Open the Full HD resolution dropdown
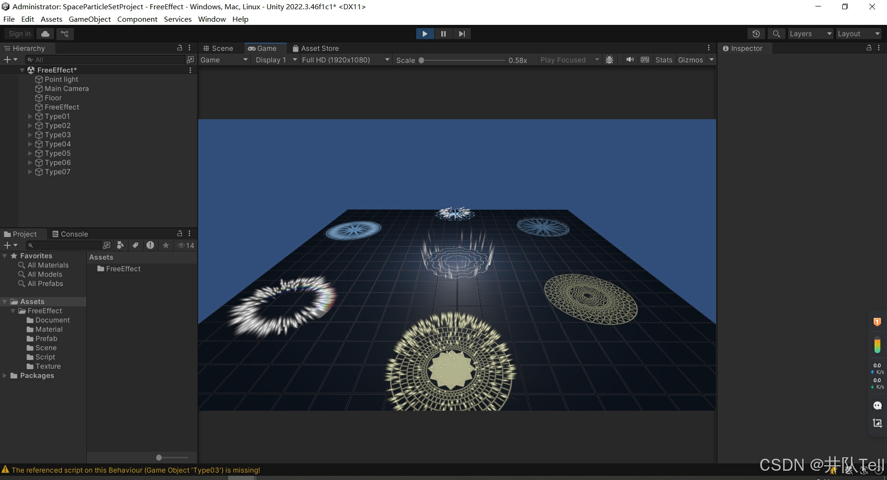887x480 pixels. [346, 60]
